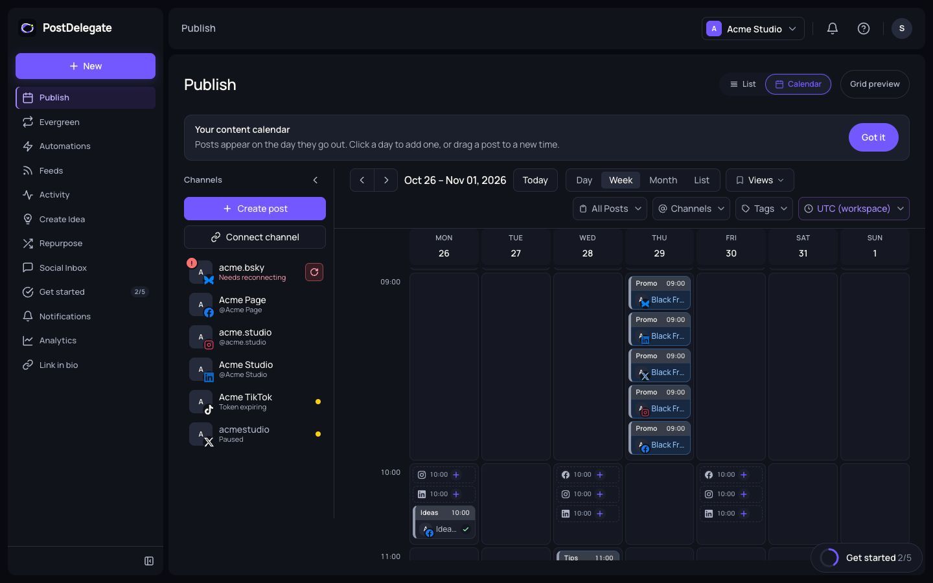Screen dimensions: 933x583
Task: Click the New button
Action: (86, 66)
